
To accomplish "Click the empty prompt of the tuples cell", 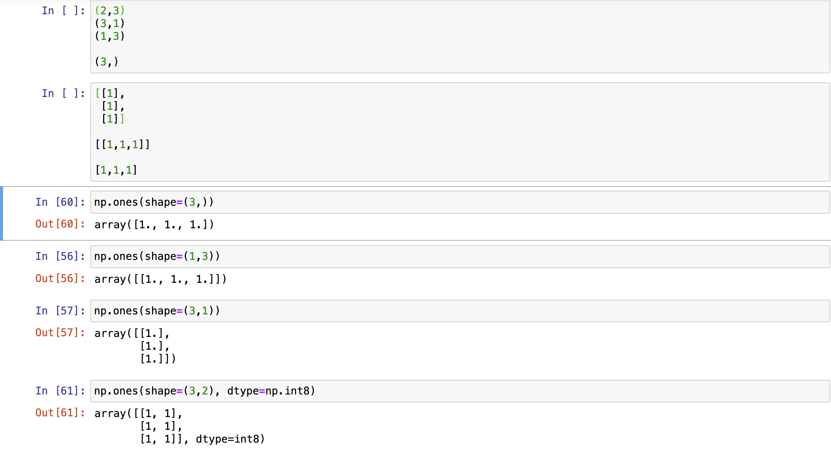I will (63, 11).
